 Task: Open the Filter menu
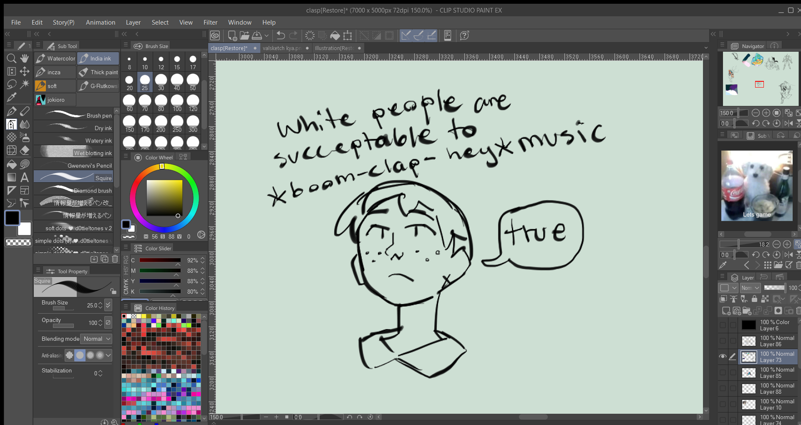click(210, 23)
